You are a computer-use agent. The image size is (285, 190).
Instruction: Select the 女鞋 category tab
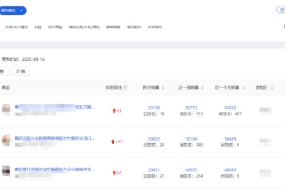38,27
